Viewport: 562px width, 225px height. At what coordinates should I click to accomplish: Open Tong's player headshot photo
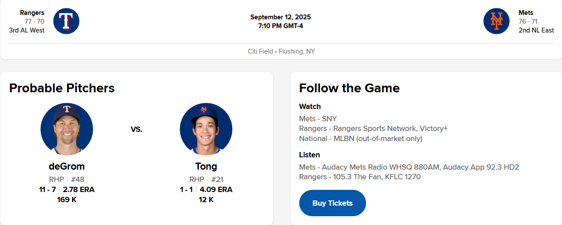click(x=206, y=129)
